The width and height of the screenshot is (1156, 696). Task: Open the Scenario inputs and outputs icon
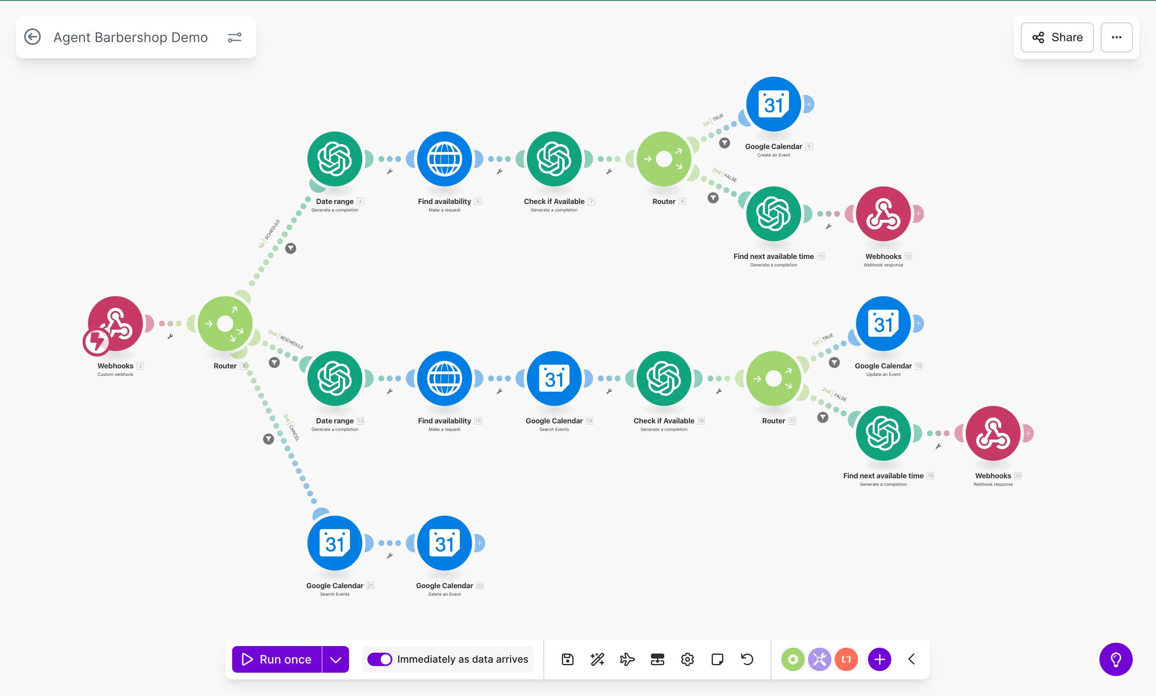(x=657, y=659)
